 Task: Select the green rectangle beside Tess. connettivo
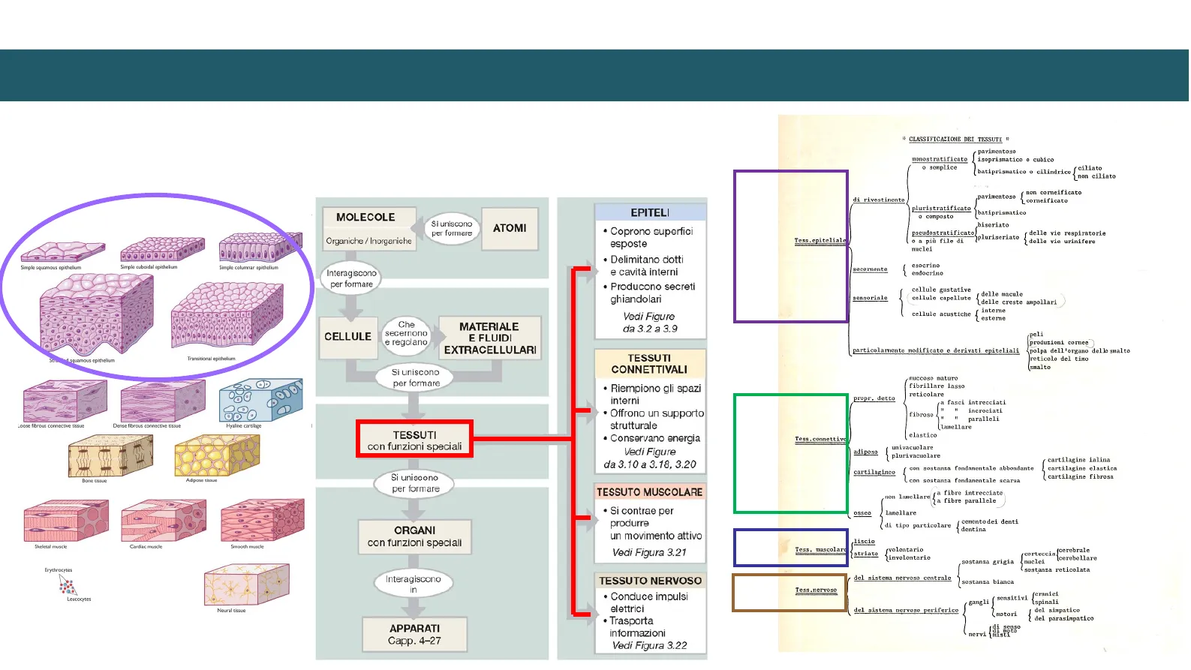tap(790, 454)
